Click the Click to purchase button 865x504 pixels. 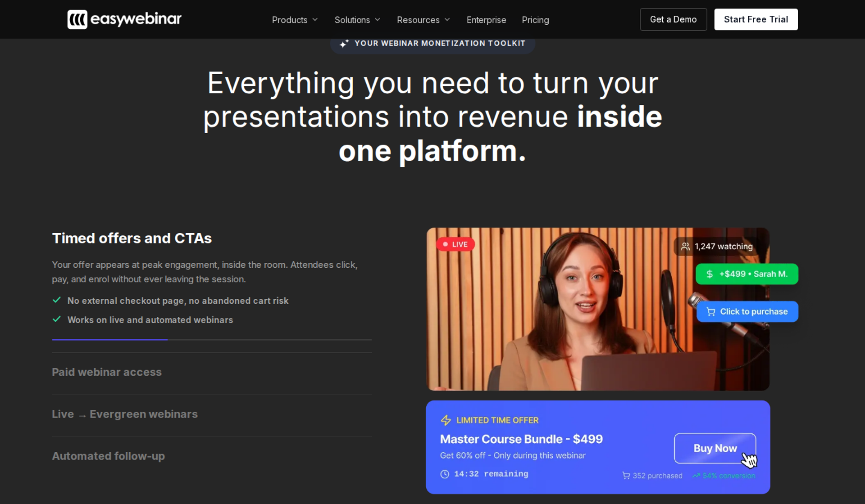tap(747, 312)
